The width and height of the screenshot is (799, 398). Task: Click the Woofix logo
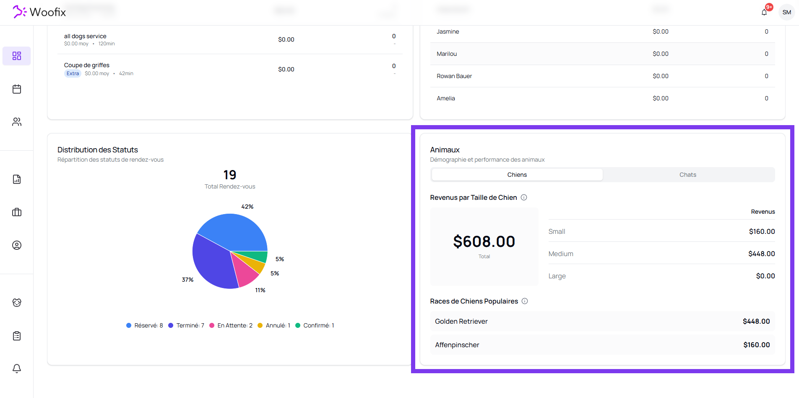click(x=39, y=12)
